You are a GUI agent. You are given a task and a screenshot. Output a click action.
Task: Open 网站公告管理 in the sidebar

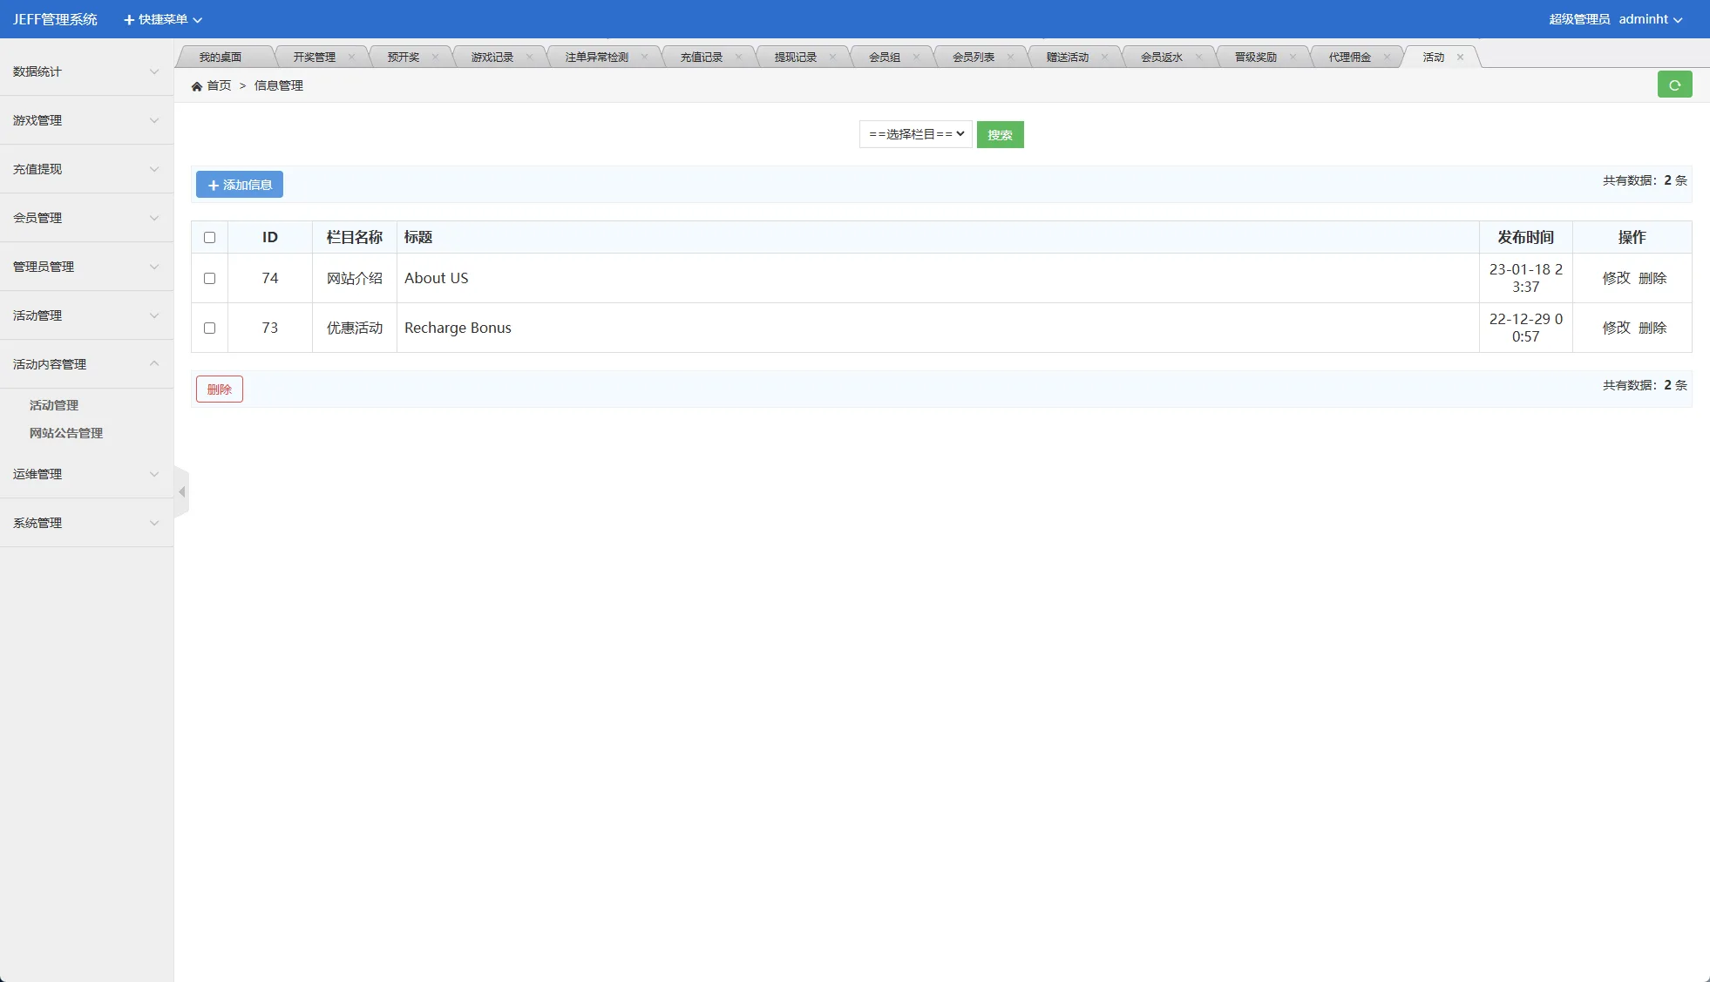[66, 433]
